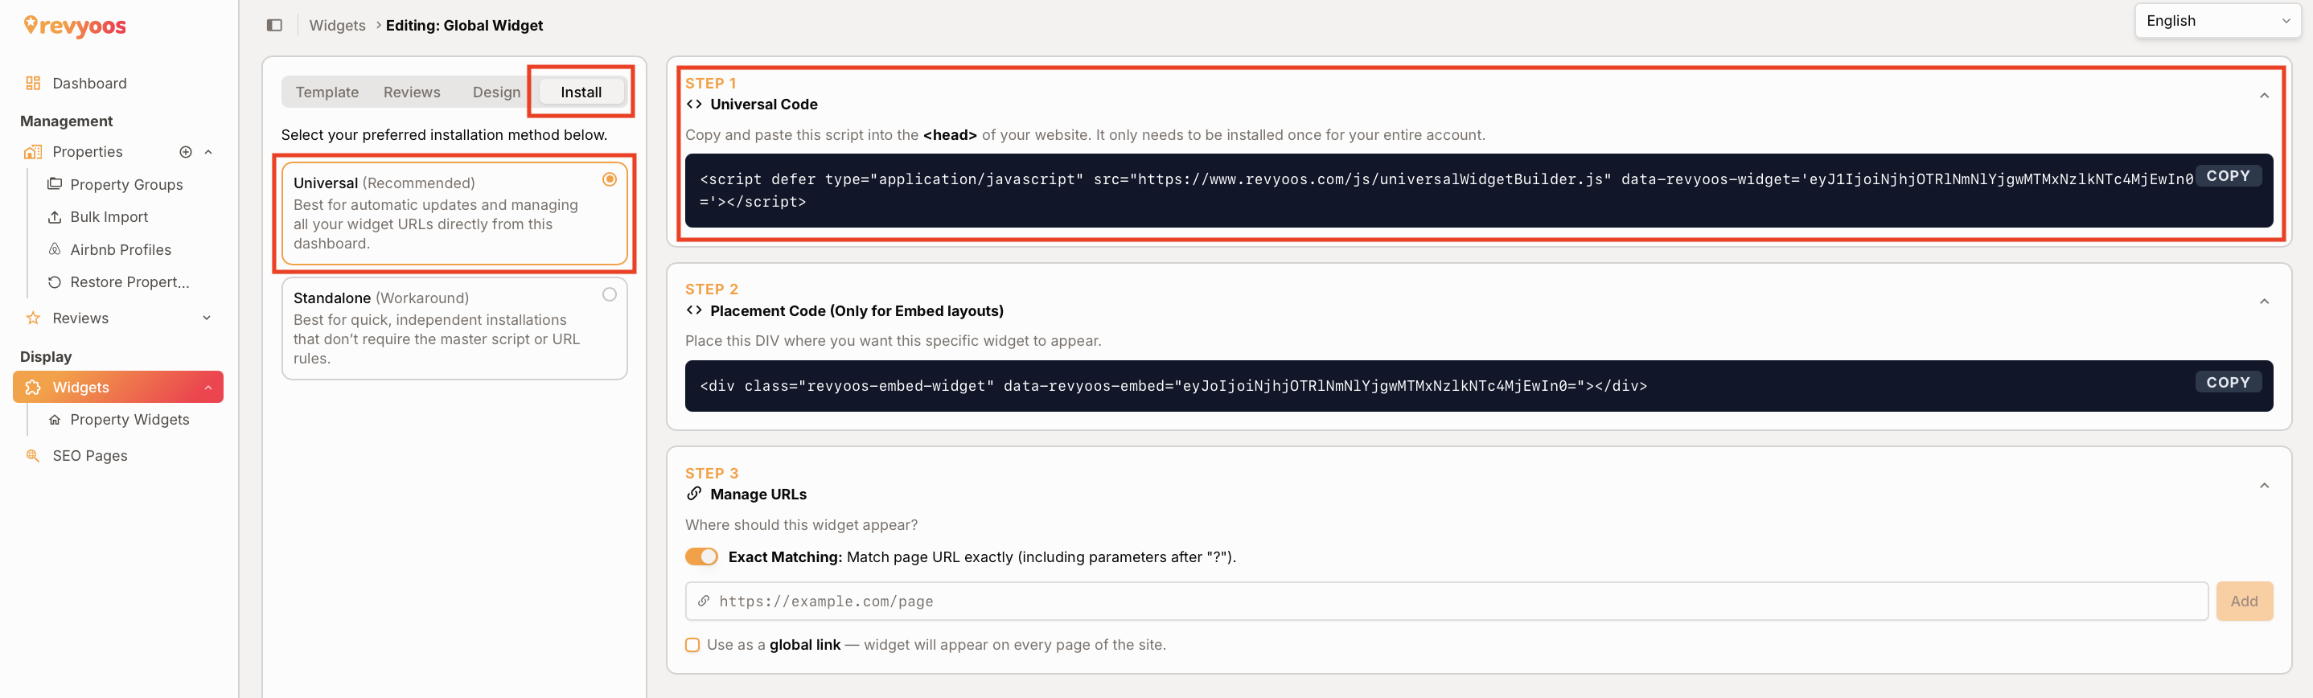
Task: Open the English language dropdown
Action: tap(2217, 21)
